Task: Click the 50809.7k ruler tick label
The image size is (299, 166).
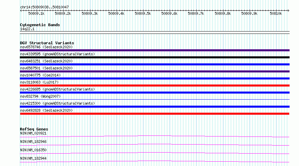Action: [x=196, y=13]
